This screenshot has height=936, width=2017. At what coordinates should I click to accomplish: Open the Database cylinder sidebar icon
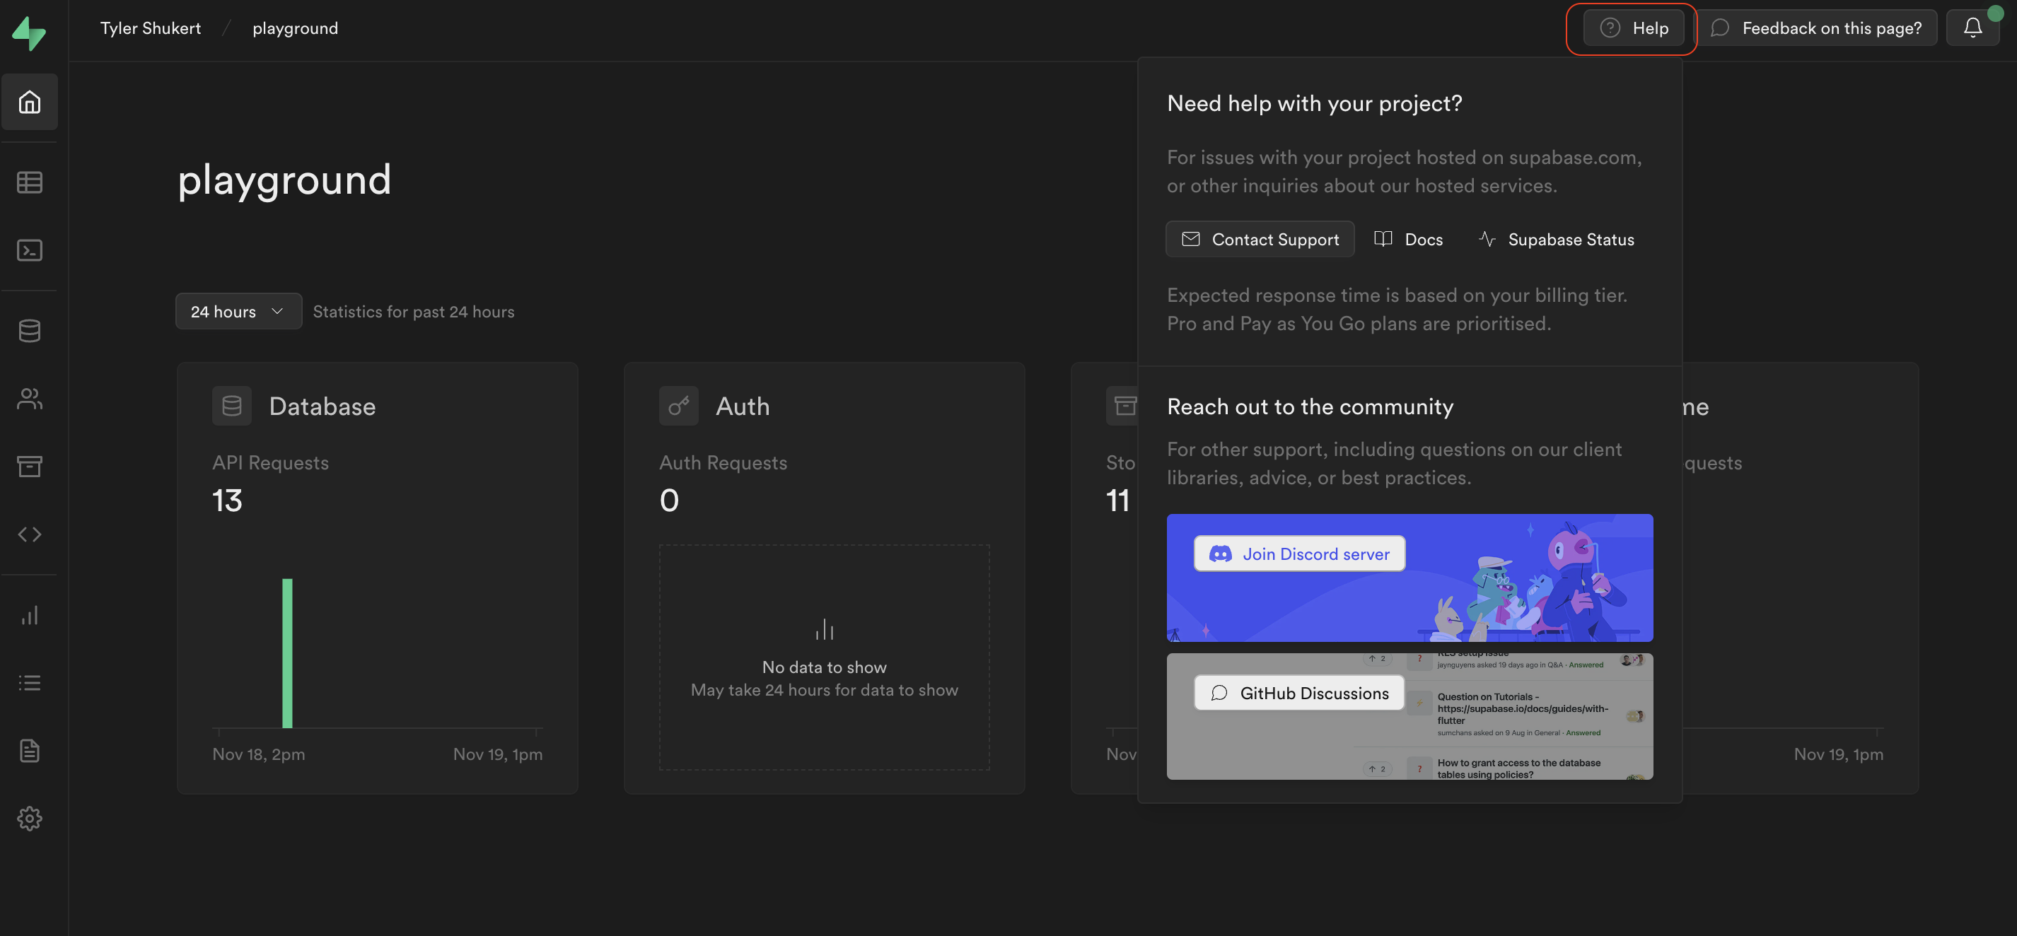pos(30,331)
